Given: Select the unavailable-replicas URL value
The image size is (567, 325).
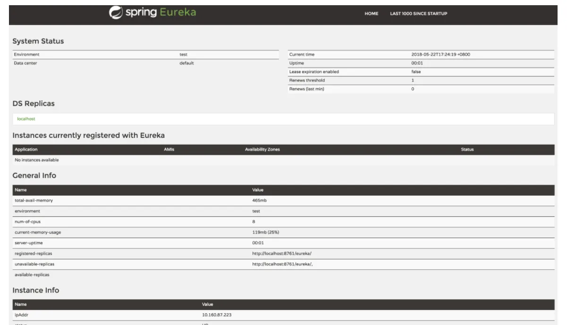Looking at the screenshot, I should (283, 264).
